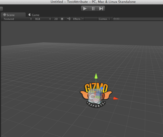This screenshot has height=137, width=163.
Task: Toggle scene lighting sun icon
Action: click(x=62, y=19)
